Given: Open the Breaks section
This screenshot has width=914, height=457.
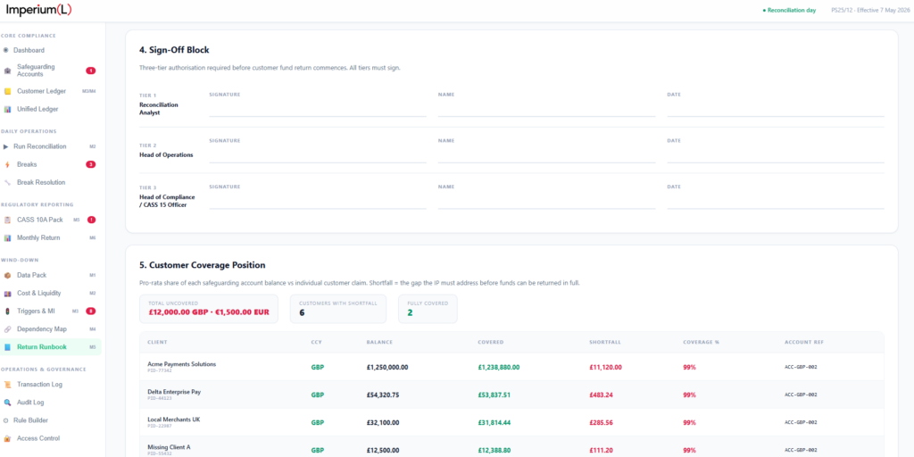Looking at the screenshot, I should [x=27, y=164].
